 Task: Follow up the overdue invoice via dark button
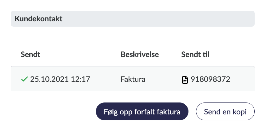[142, 112]
